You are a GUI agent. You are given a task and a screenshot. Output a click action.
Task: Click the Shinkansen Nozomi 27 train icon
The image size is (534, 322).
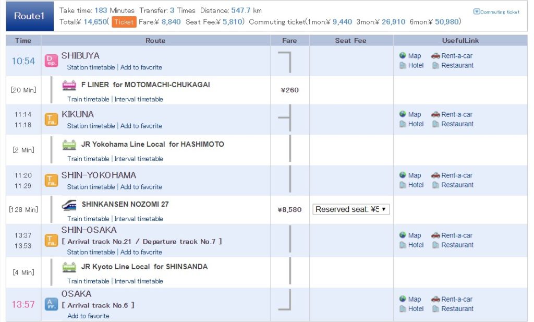coord(69,205)
